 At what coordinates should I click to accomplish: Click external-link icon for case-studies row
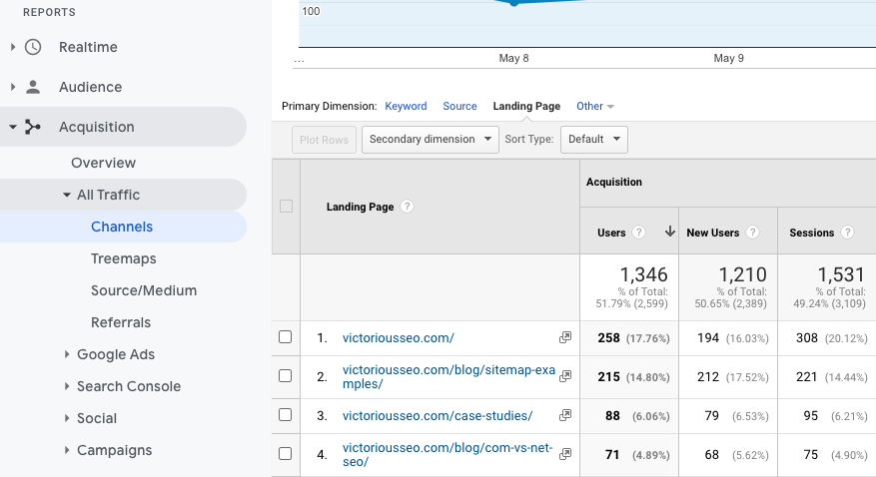coord(565,415)
